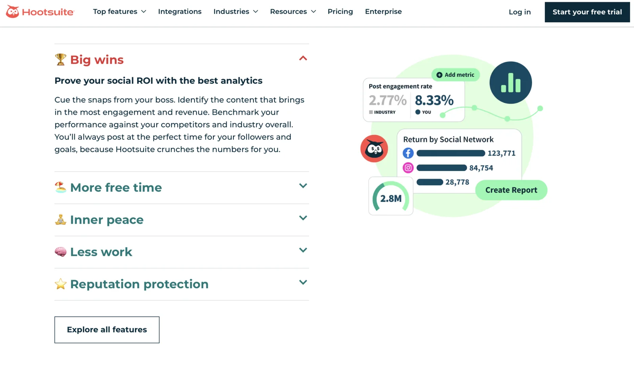
Task: Expand Reputation protection chevron
Action: [x=303, y=282]
